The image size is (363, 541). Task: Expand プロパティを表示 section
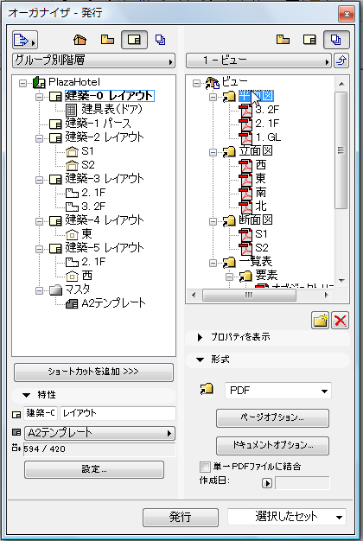tap(200, 337)
